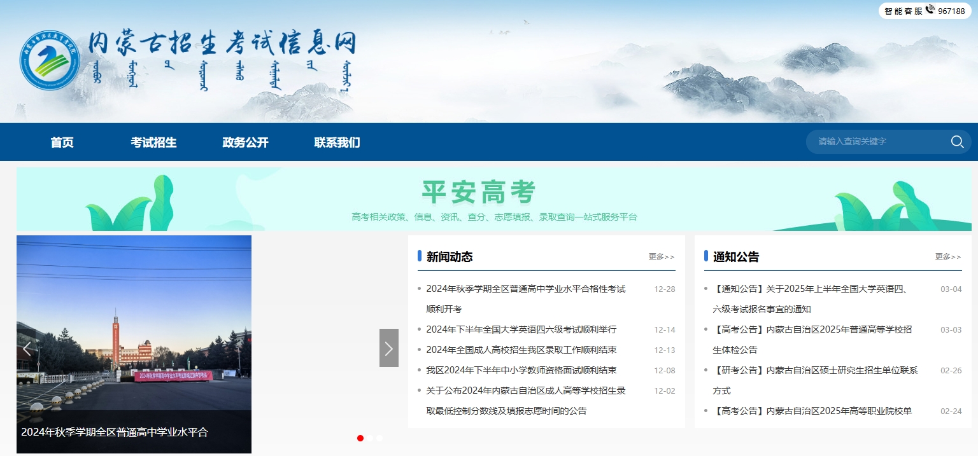Select the third carousel indicator dot
The height and width of the screenshot is (456, 978).
pos(379,438)
